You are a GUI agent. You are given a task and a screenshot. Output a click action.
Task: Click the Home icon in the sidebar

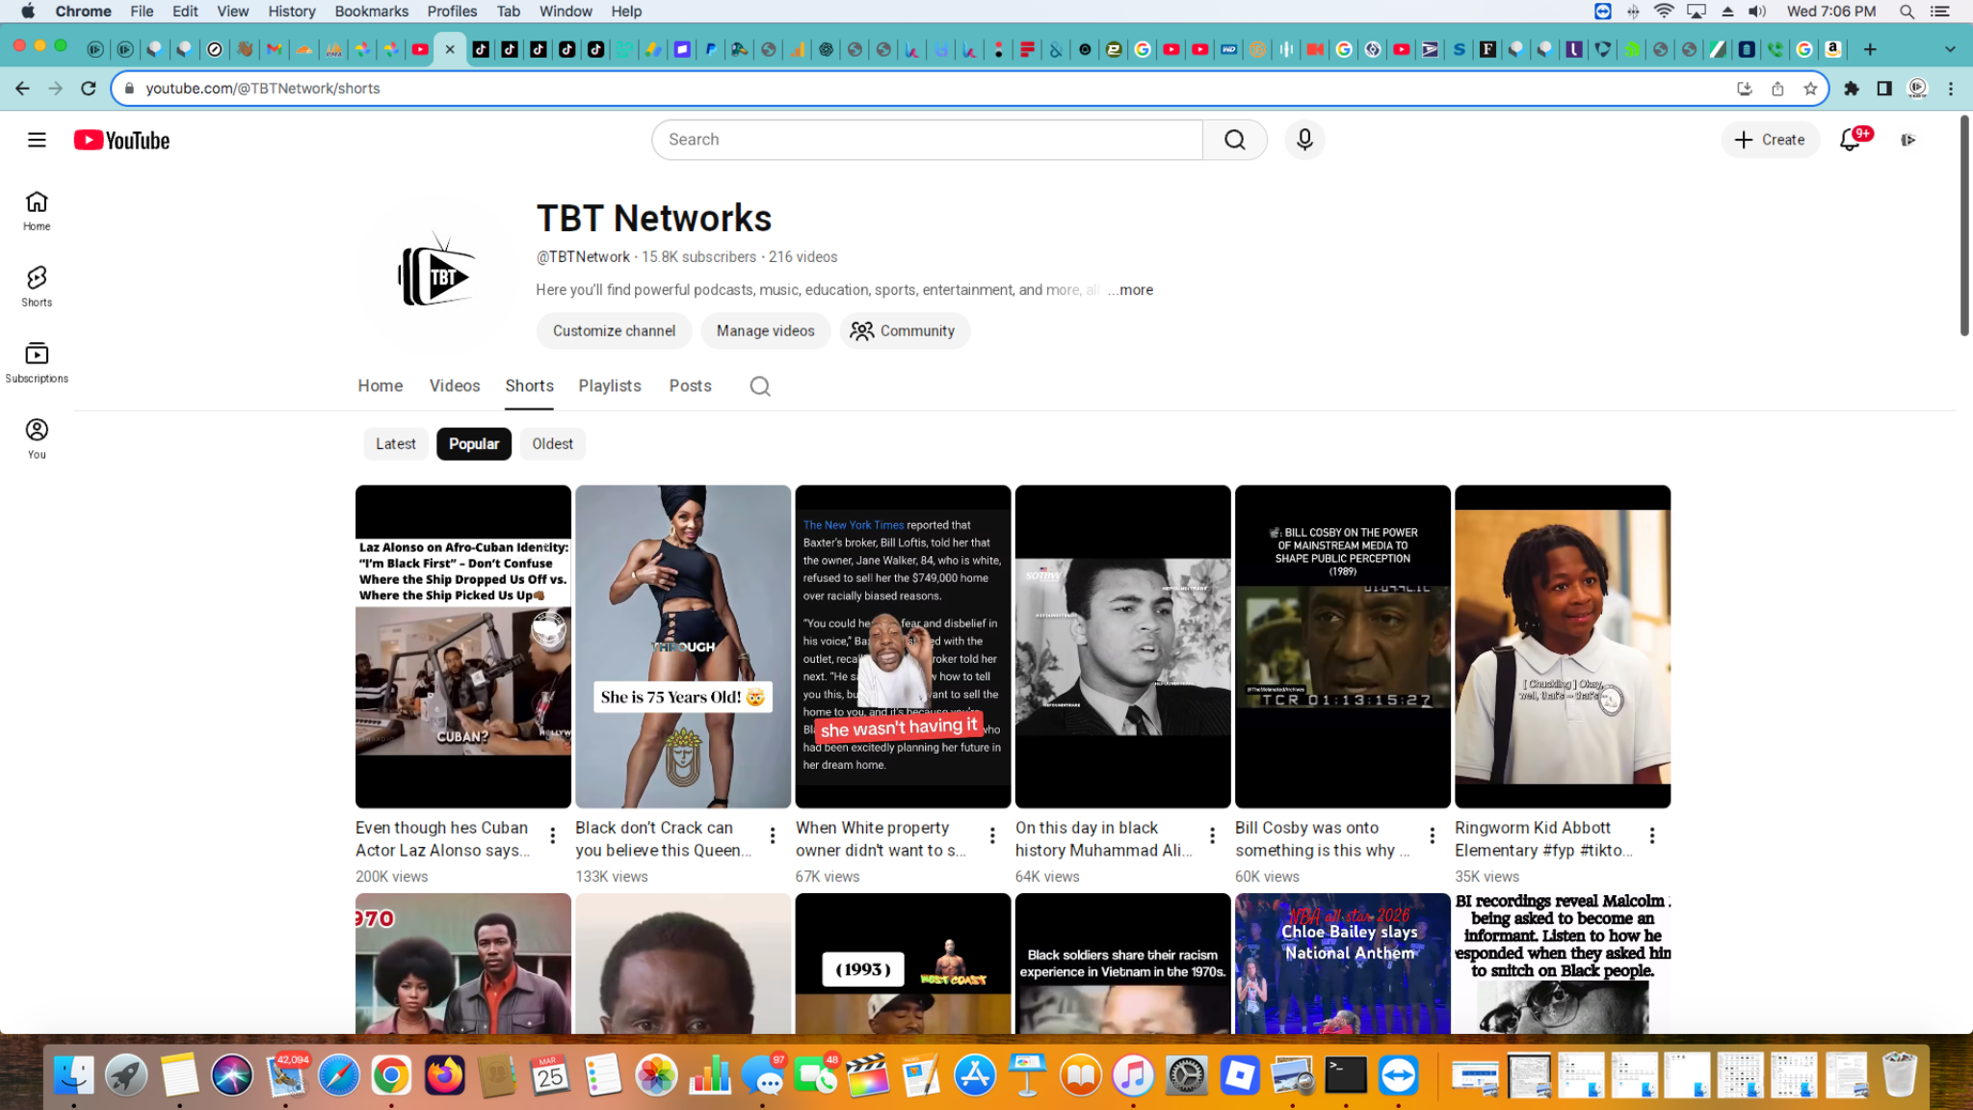coord(36,210)
